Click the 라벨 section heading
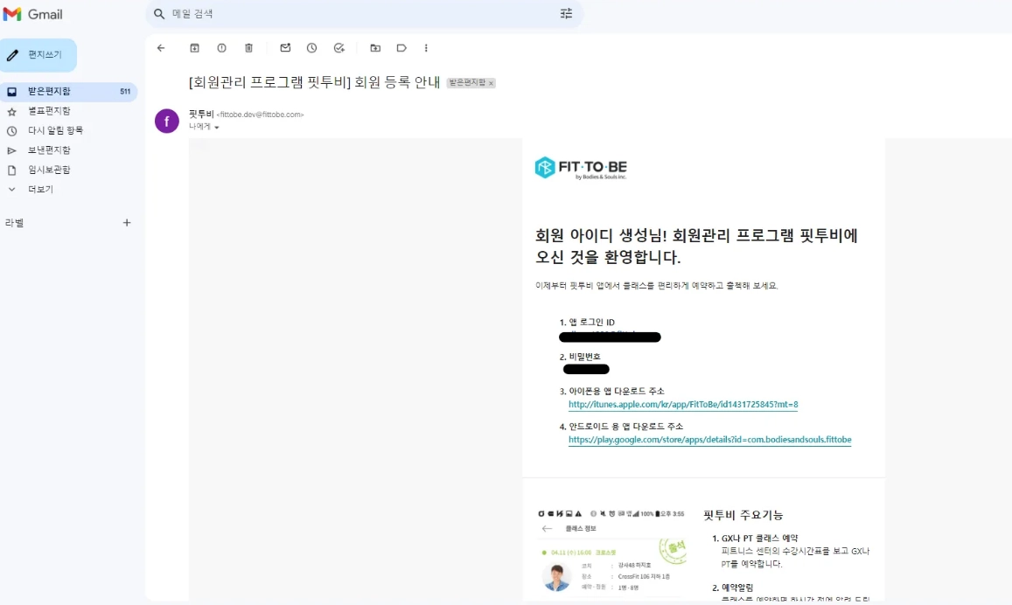The height and width of the screenshot is (605, 1012). (14, 223)
